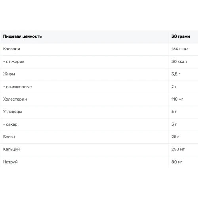The height and width of the screenshot is (198, 198).
Task: Click the '38 грамм' column header
Action: [x=181, y=36]
